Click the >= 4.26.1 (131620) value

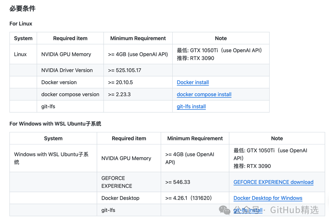188,198
